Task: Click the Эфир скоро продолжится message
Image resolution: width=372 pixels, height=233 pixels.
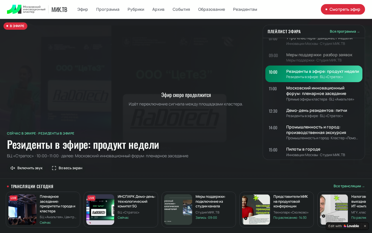Action: (186, 95)
